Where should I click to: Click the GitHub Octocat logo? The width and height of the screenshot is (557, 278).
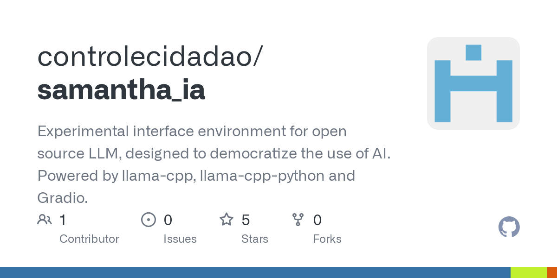click(509, 227)
